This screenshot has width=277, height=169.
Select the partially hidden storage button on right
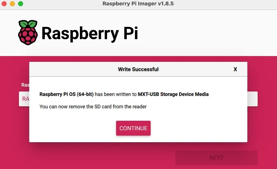[x=252, y=99]
